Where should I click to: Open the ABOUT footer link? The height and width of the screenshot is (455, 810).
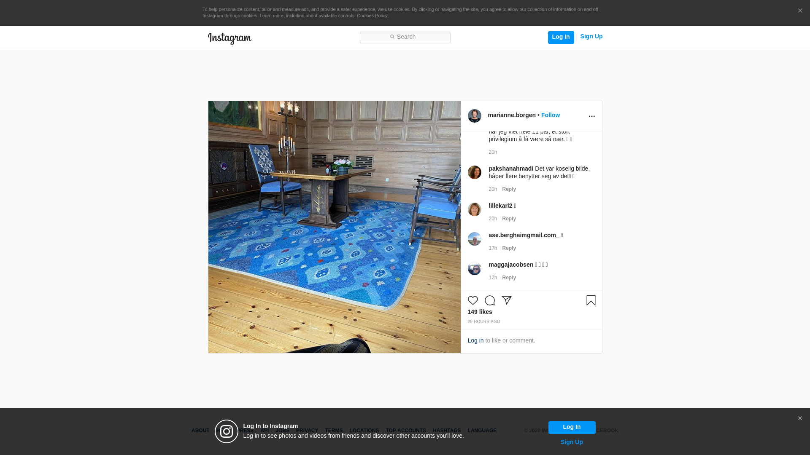coord(200,431)
